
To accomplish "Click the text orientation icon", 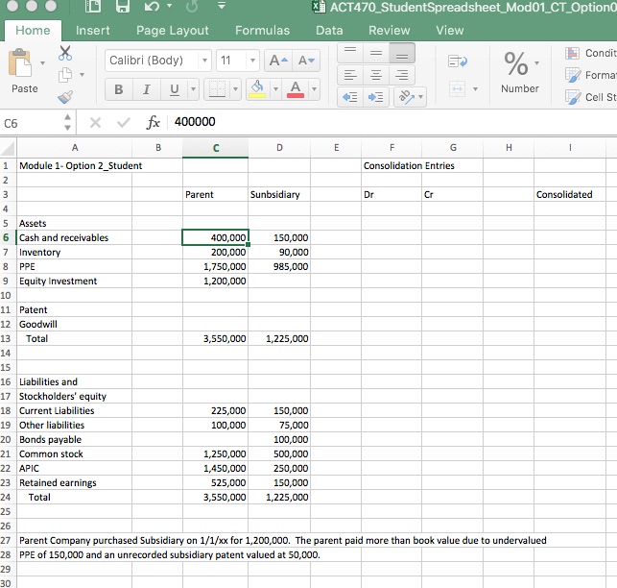I will pos(407,97).
